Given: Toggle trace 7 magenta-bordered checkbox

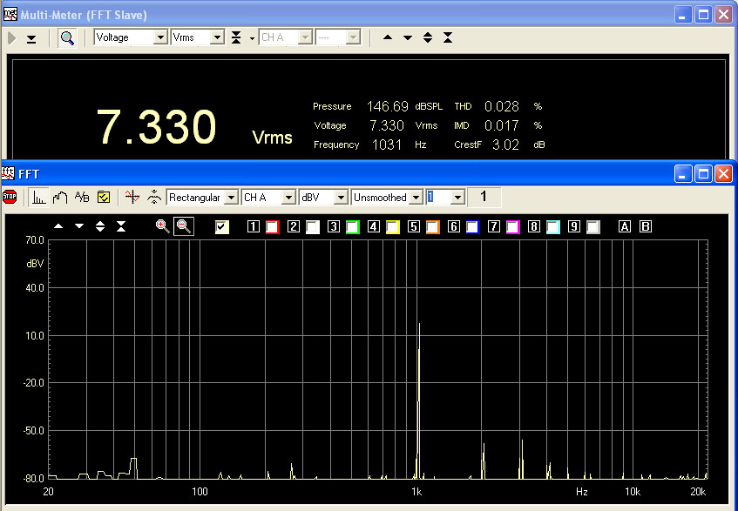Looking at the screenshot, I should click(x=513, y=227).
